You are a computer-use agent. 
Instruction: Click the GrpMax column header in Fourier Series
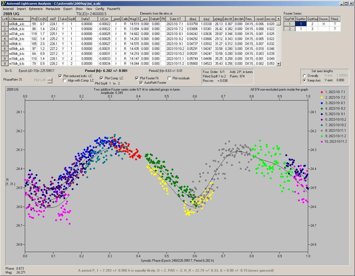coord(312,19)
